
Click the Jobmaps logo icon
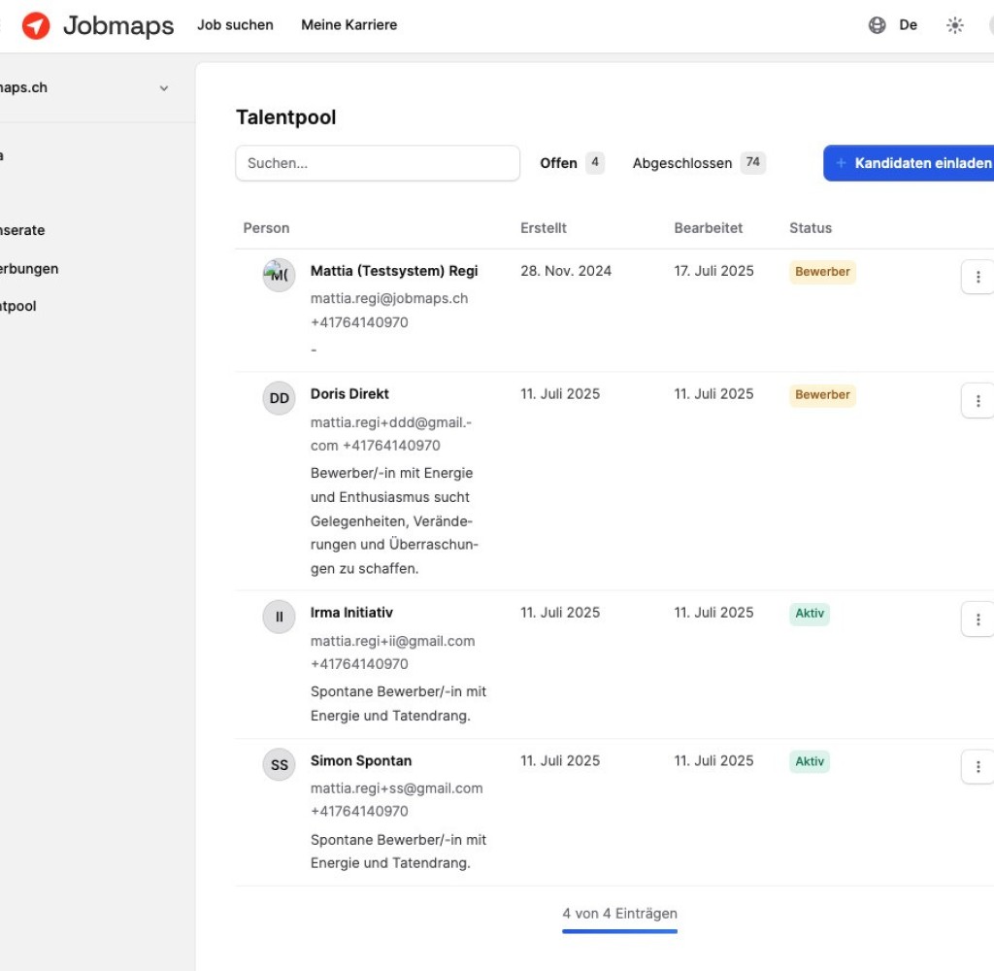pos(36,25)
